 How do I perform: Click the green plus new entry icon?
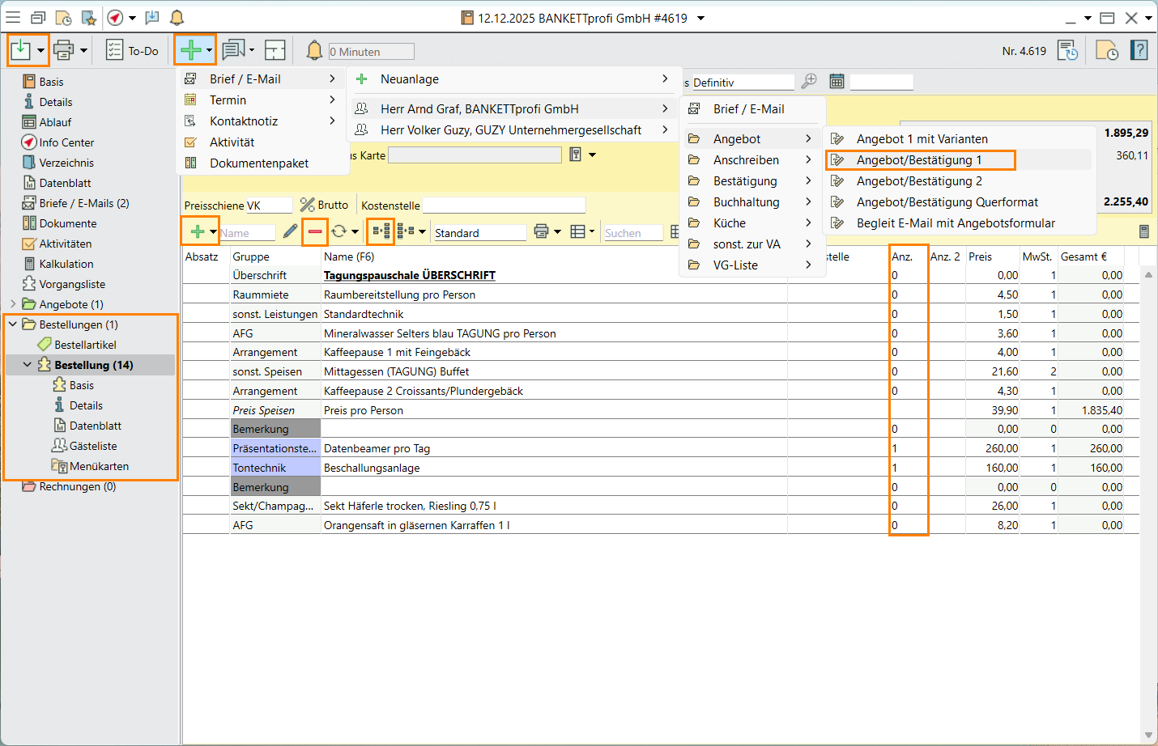(190, 50)
